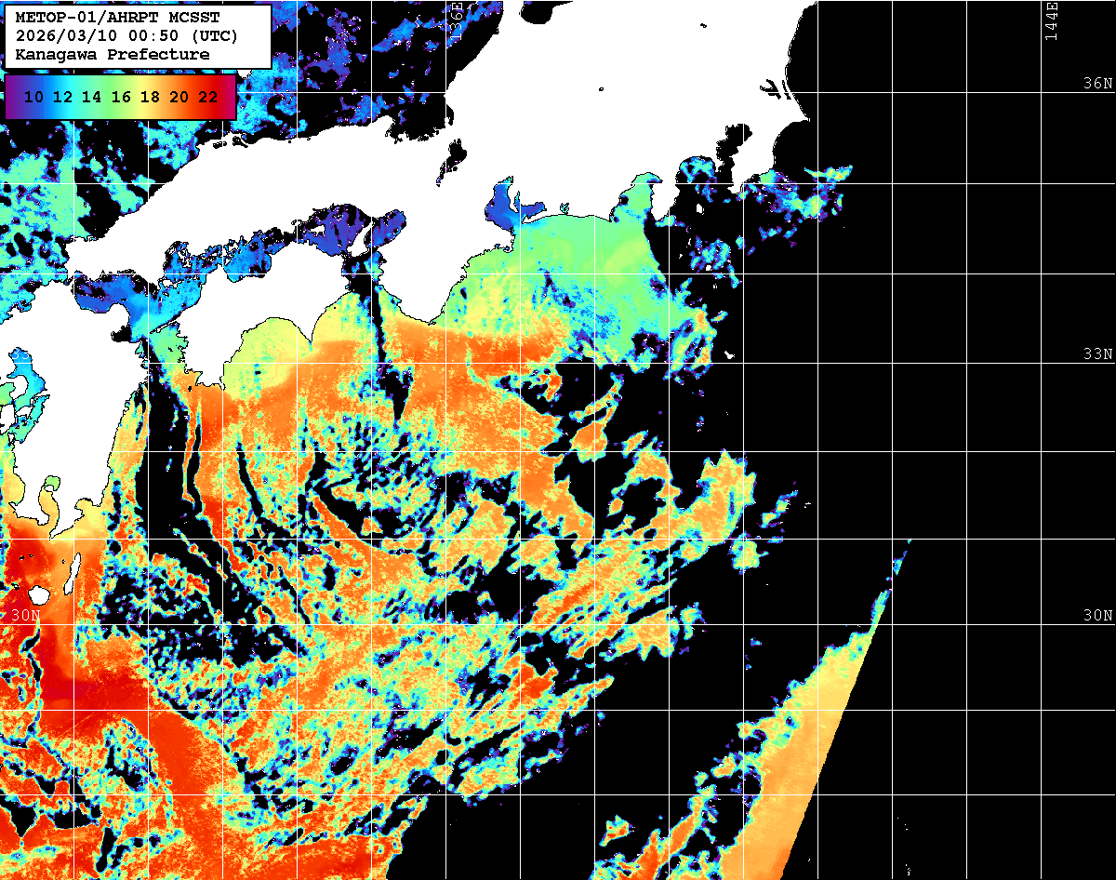The width and height of the screenshot is (1116, 880).
Task: Click the 30N label on the left edge
Action: coord(26,616)
